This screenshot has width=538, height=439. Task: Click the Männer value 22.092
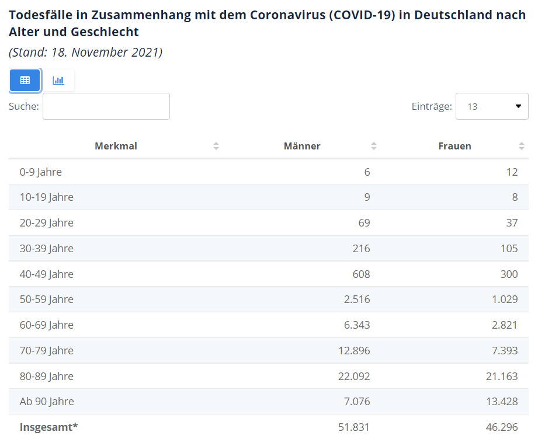tap(354, 376)
